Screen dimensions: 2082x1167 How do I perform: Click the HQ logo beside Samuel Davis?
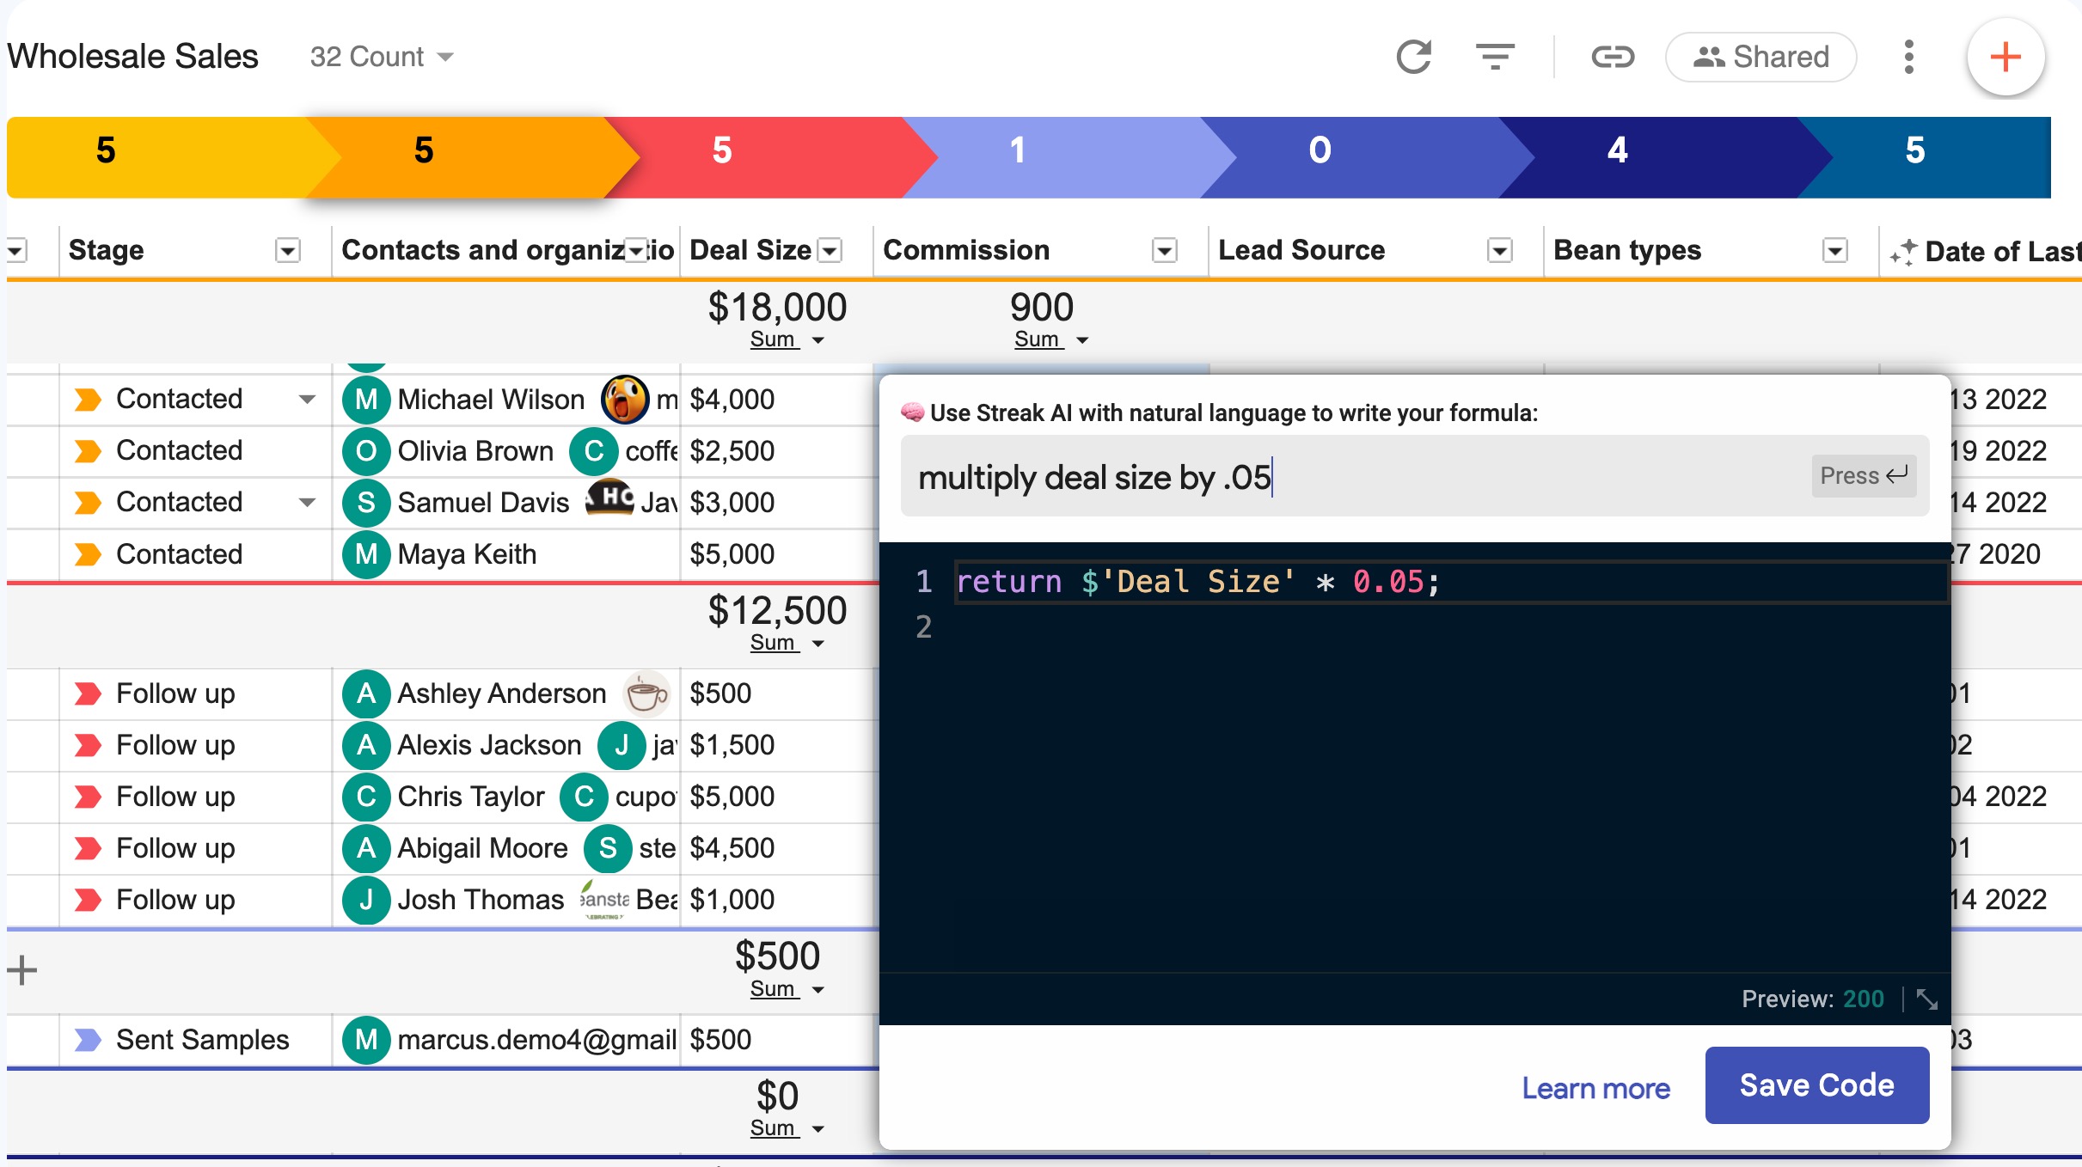610,498
